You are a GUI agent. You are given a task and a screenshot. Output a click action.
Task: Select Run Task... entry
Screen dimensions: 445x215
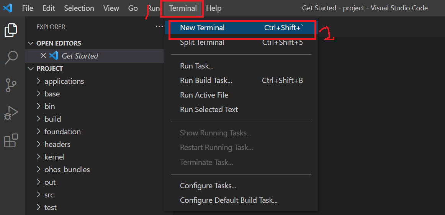pos(241,66)
